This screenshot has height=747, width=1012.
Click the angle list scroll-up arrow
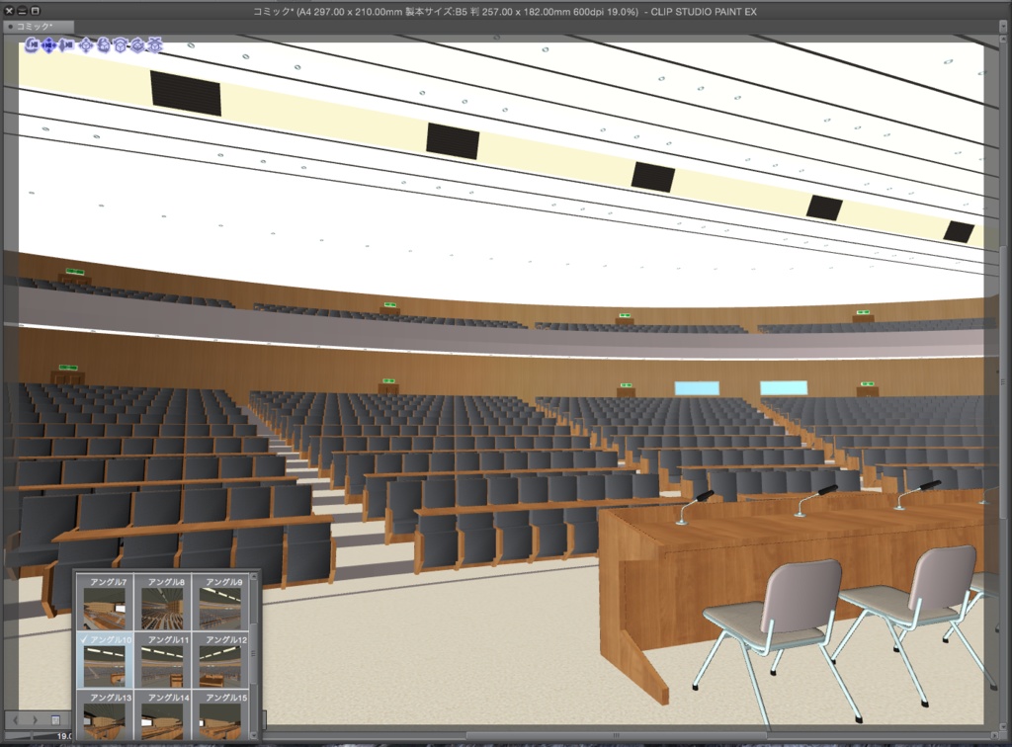click(x=253, y=576)
